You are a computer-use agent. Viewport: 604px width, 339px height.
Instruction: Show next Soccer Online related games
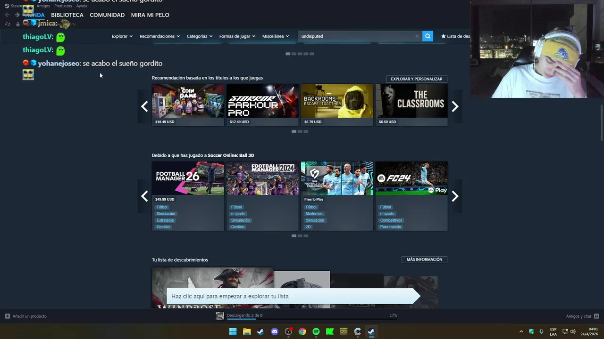coord(455,196)
